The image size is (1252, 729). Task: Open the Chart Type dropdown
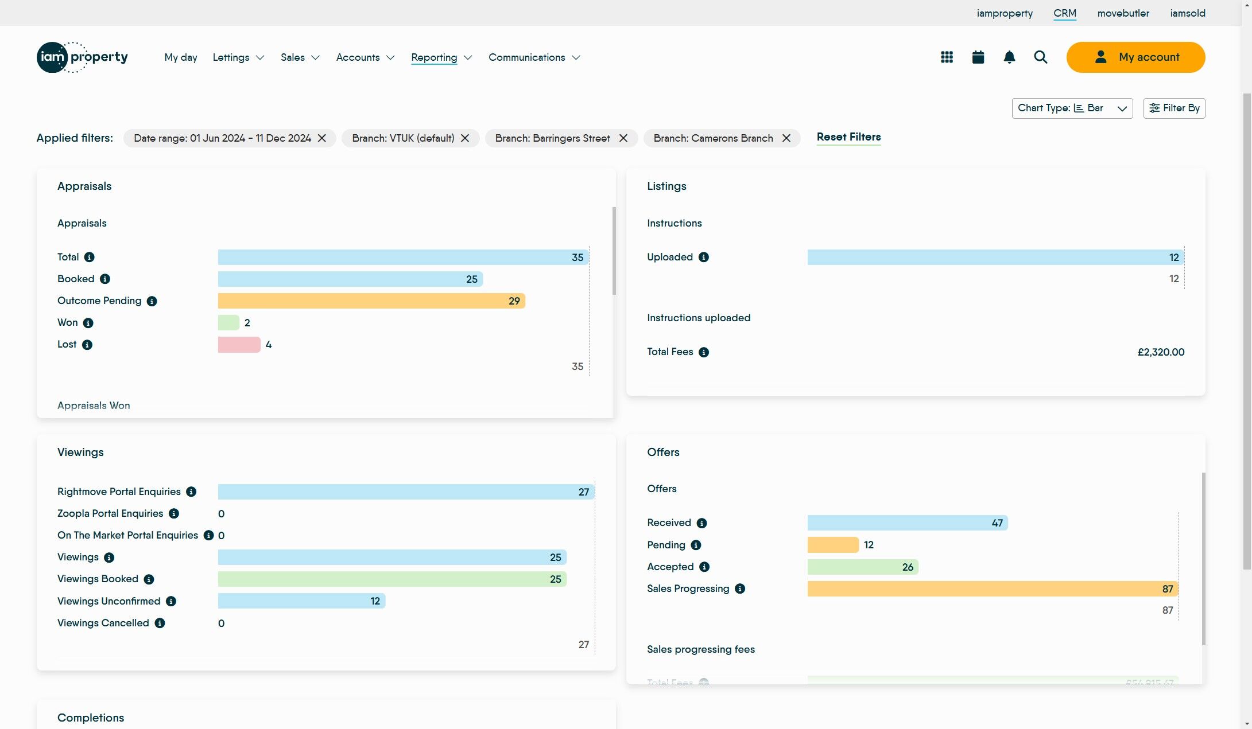click(x=1072, y=108)
